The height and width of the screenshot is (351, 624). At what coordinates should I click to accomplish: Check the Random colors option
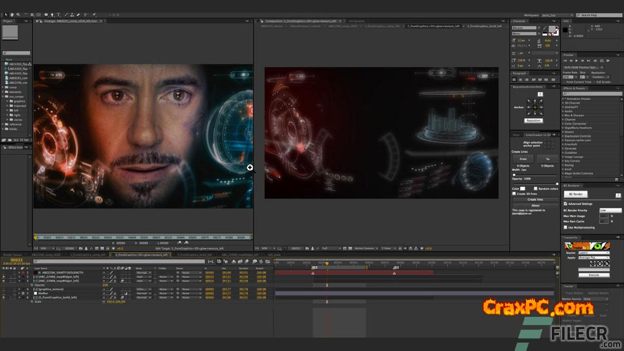click(x=535, y=189)
